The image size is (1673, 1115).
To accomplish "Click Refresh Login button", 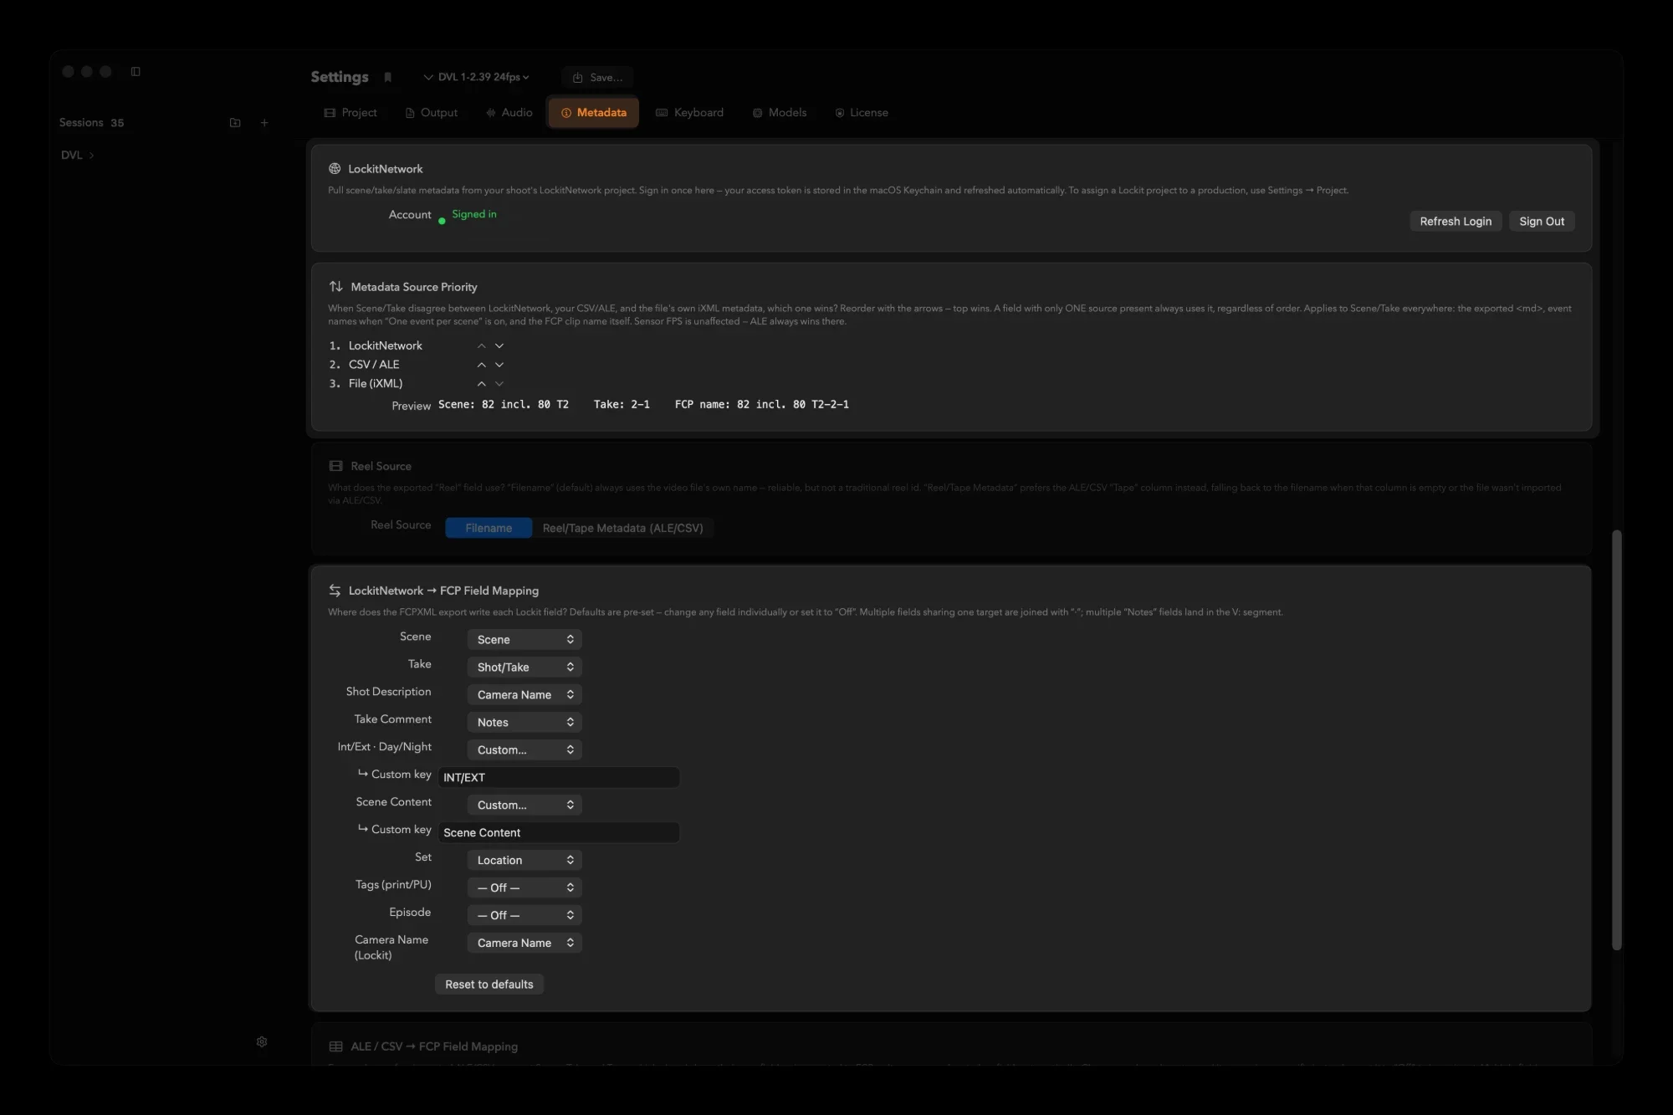I will pos(1456,222).
